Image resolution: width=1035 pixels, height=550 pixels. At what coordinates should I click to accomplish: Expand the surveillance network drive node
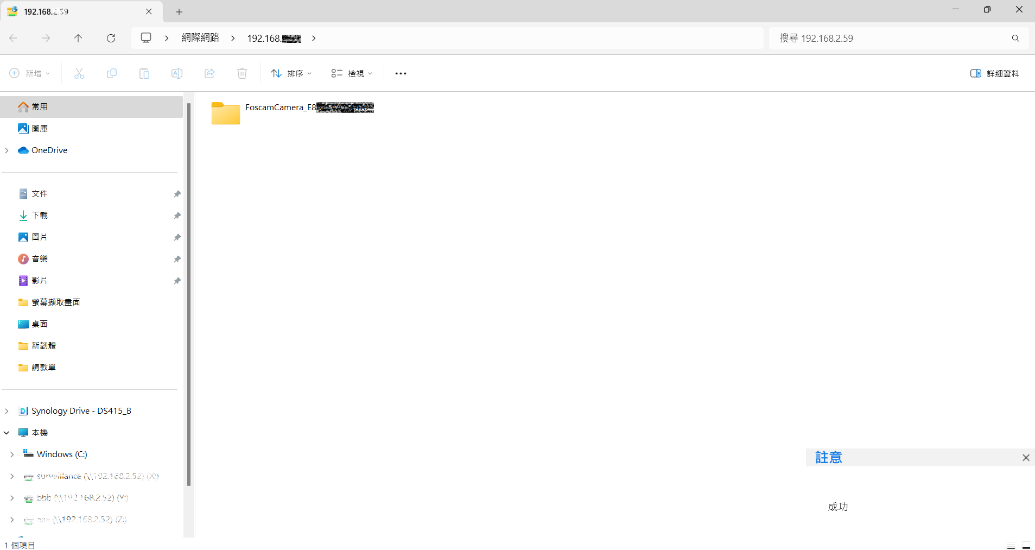tap(12, 476)
